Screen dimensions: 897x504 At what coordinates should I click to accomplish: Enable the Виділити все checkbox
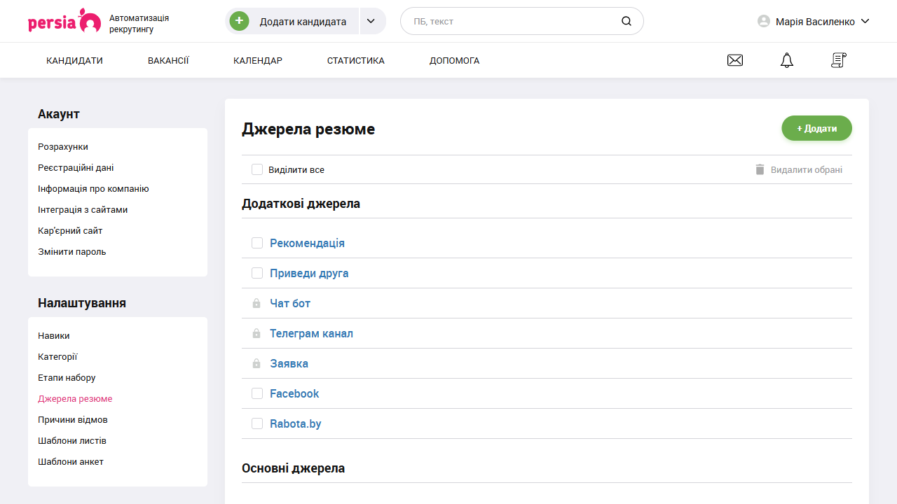point(256,169)
